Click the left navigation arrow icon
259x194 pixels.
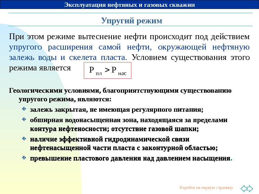(244, 188)
